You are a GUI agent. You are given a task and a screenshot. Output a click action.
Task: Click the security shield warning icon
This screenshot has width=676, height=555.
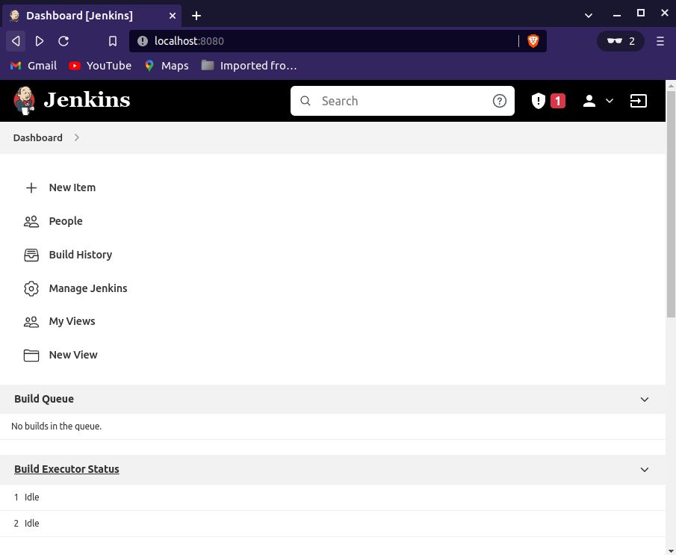point(538,101)
